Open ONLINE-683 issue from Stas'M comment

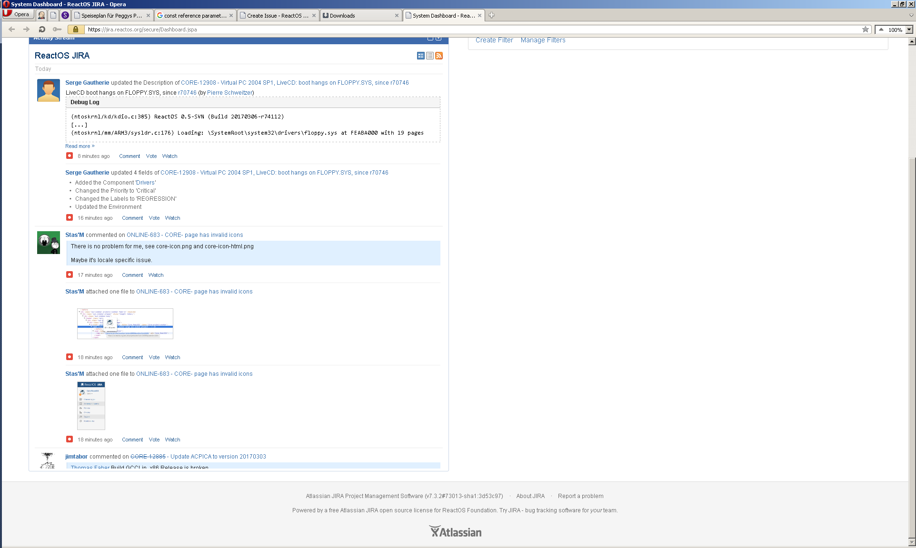pos(185,235)
